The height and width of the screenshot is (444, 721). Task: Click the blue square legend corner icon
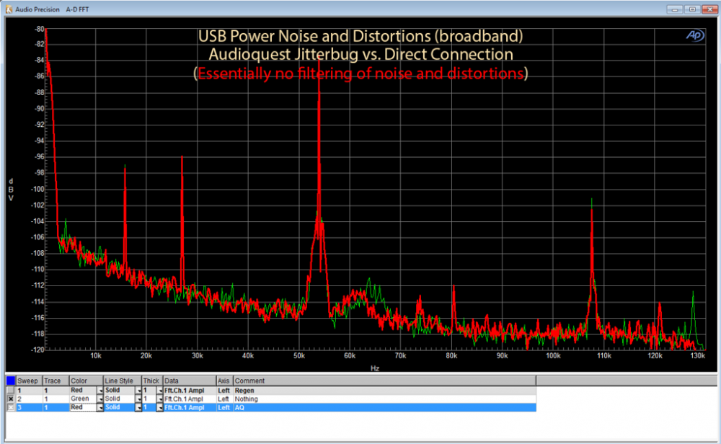pyautogui.click(x=11, y=381)
